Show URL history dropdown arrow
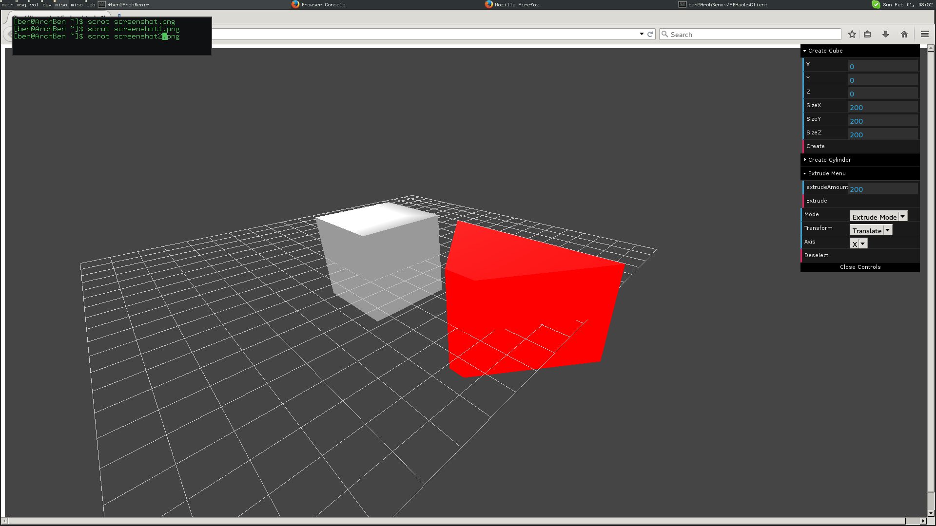The width and height of the screenshot is (936, 526). coord(642,34)
